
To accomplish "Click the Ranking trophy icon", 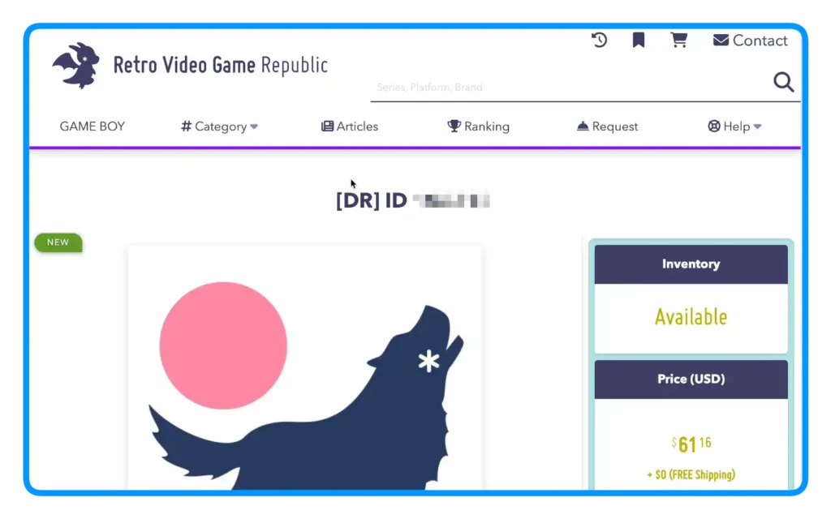I will pos(454,127).
